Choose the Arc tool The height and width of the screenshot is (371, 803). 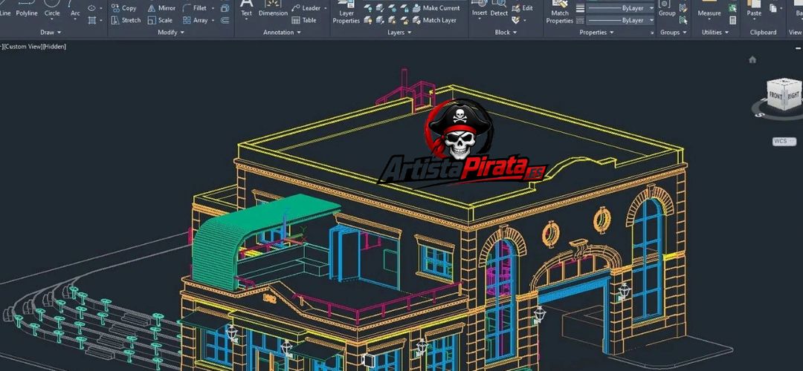coord(75,9)
